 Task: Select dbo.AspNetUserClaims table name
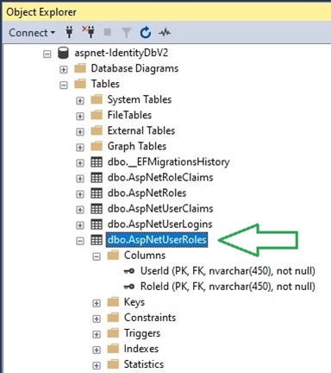click(160, 209)
